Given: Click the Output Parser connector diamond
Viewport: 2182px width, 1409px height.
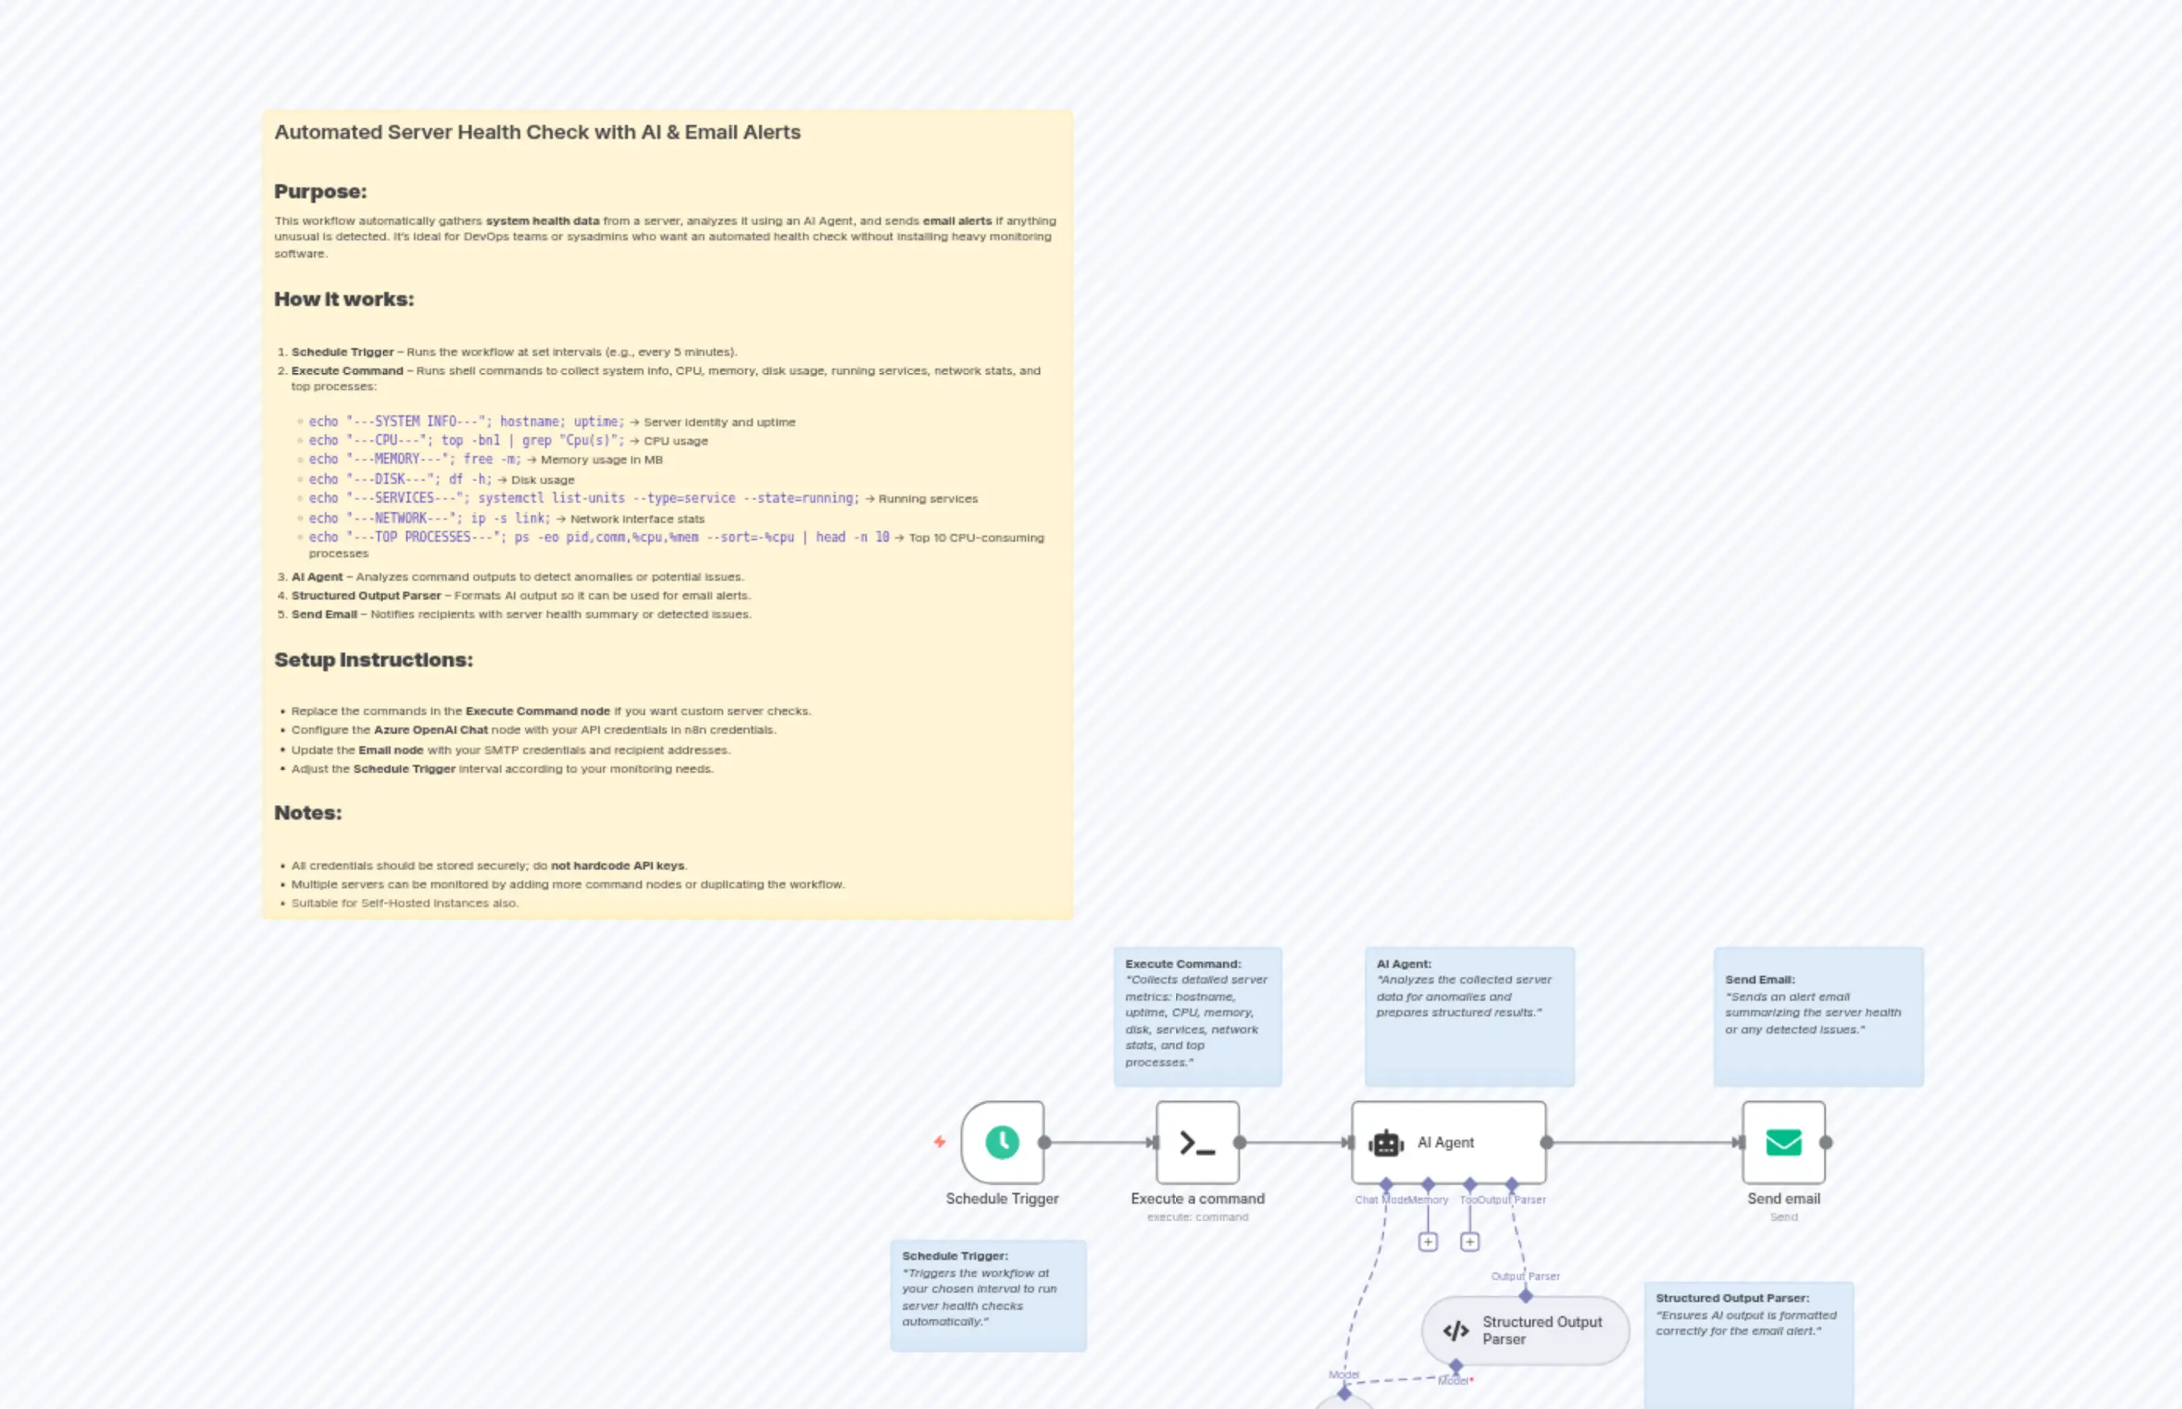Looking at the screenshot, I should (1512, 1184).
